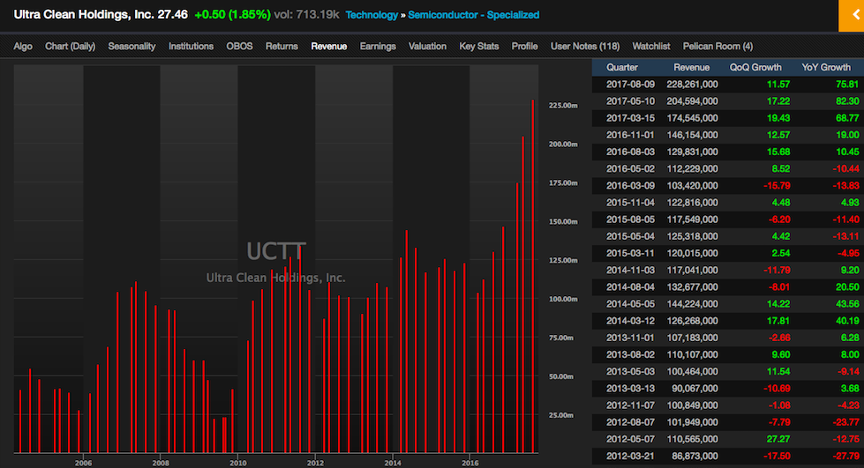Image resolution: width=864 pixels, height=468 pixels.
Task: Click the 2016-11-01 quarter cell
Action: (630, 135)
